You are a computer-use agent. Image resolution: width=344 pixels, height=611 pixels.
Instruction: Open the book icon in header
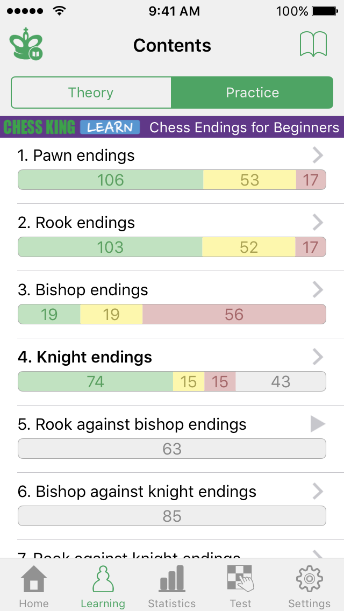click(313, 44)
